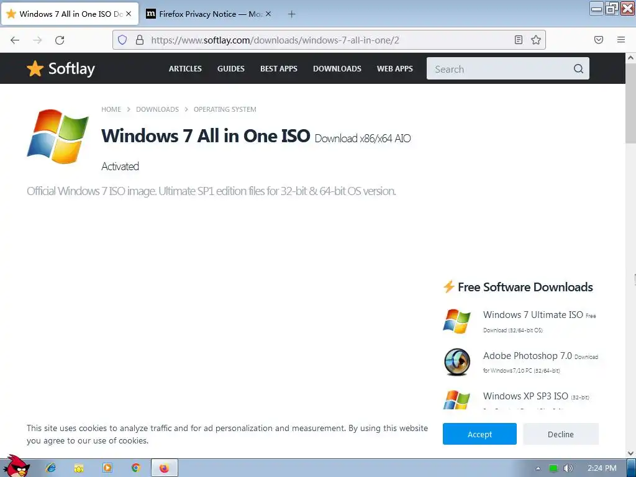
Task: Launch Chrome from the taskbar
Action: pos(136,468)
